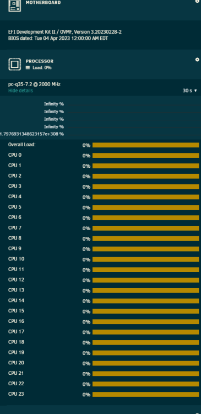Image resolution: width=201 pixels, height=414 pixels.
Task: Click the load bars icon beside Load: 0%
Action: [28, 67]
